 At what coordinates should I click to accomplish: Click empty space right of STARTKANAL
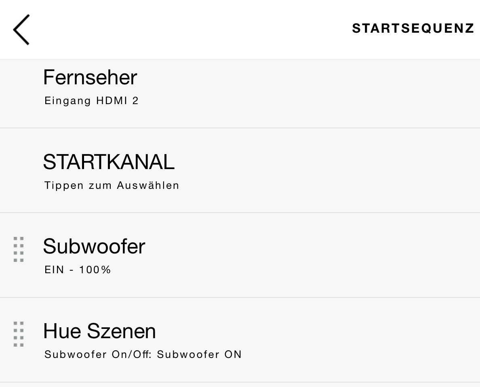tap(323, 172)
